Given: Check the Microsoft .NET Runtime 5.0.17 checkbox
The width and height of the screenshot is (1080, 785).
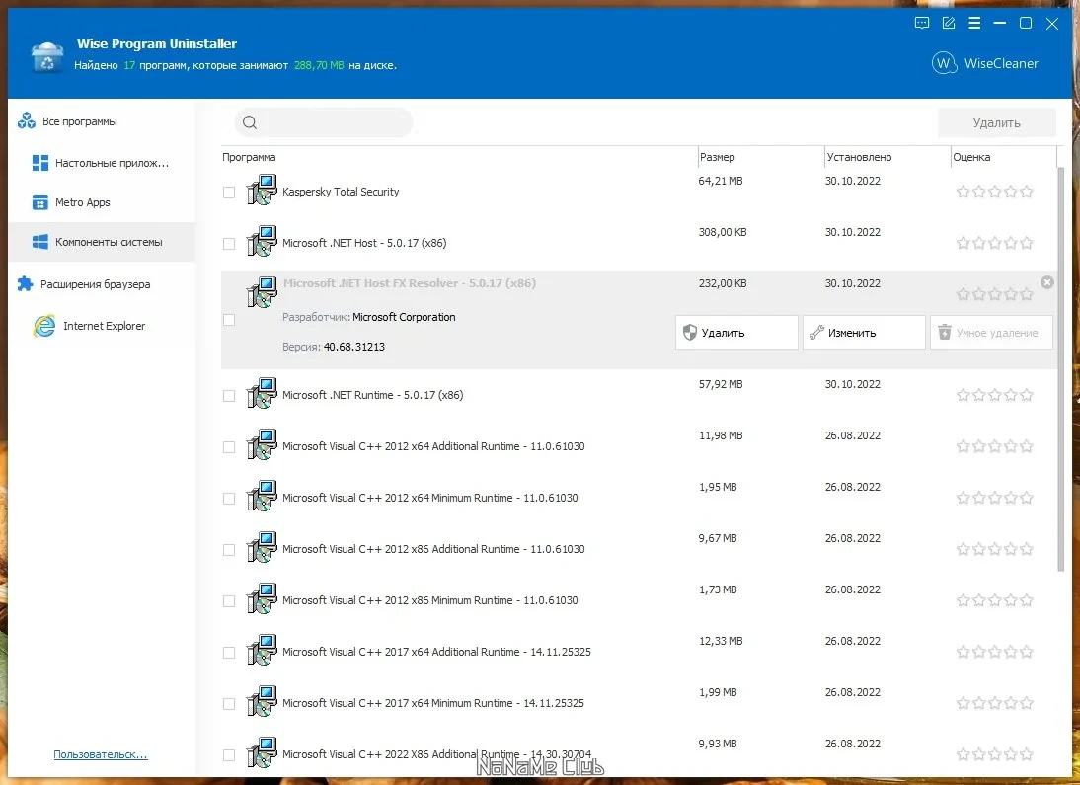Looking at the screenshot, I should 229,396.
